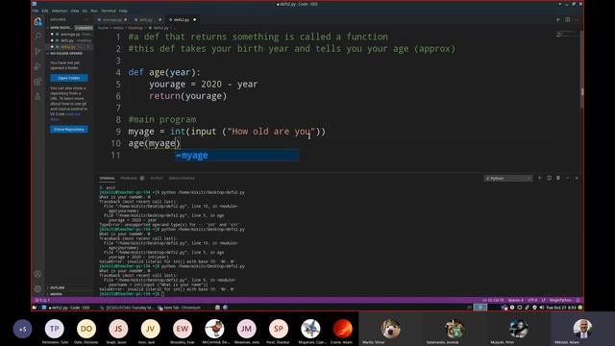
Task: Switch to the defs2.py editor tab
Action: pyautogui.click(x=182, y=19)
